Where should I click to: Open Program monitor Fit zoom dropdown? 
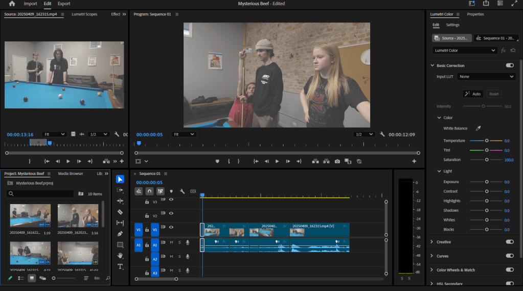[x=184, y=135]
